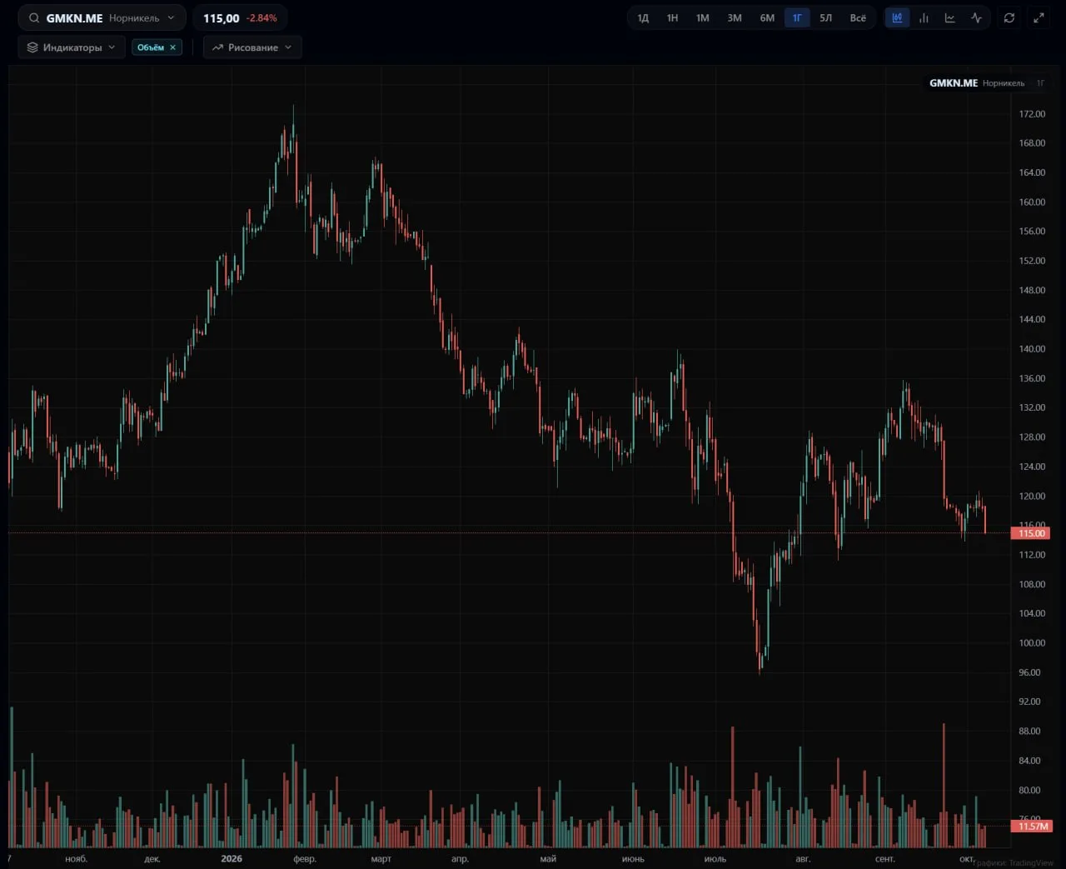The width and height of the screenshot is (1066, 869).
Task: Click the февр. label on time axis
Action: [x=305, y=859]
